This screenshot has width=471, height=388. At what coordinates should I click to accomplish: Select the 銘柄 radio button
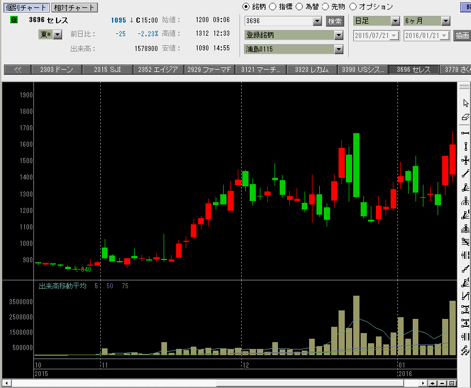[246, 7]
